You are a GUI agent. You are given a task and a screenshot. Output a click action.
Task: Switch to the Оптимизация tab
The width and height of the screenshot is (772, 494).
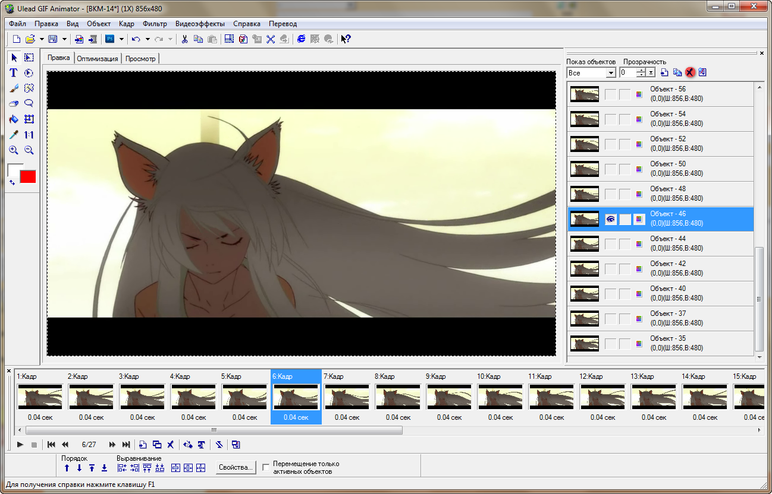97,59
